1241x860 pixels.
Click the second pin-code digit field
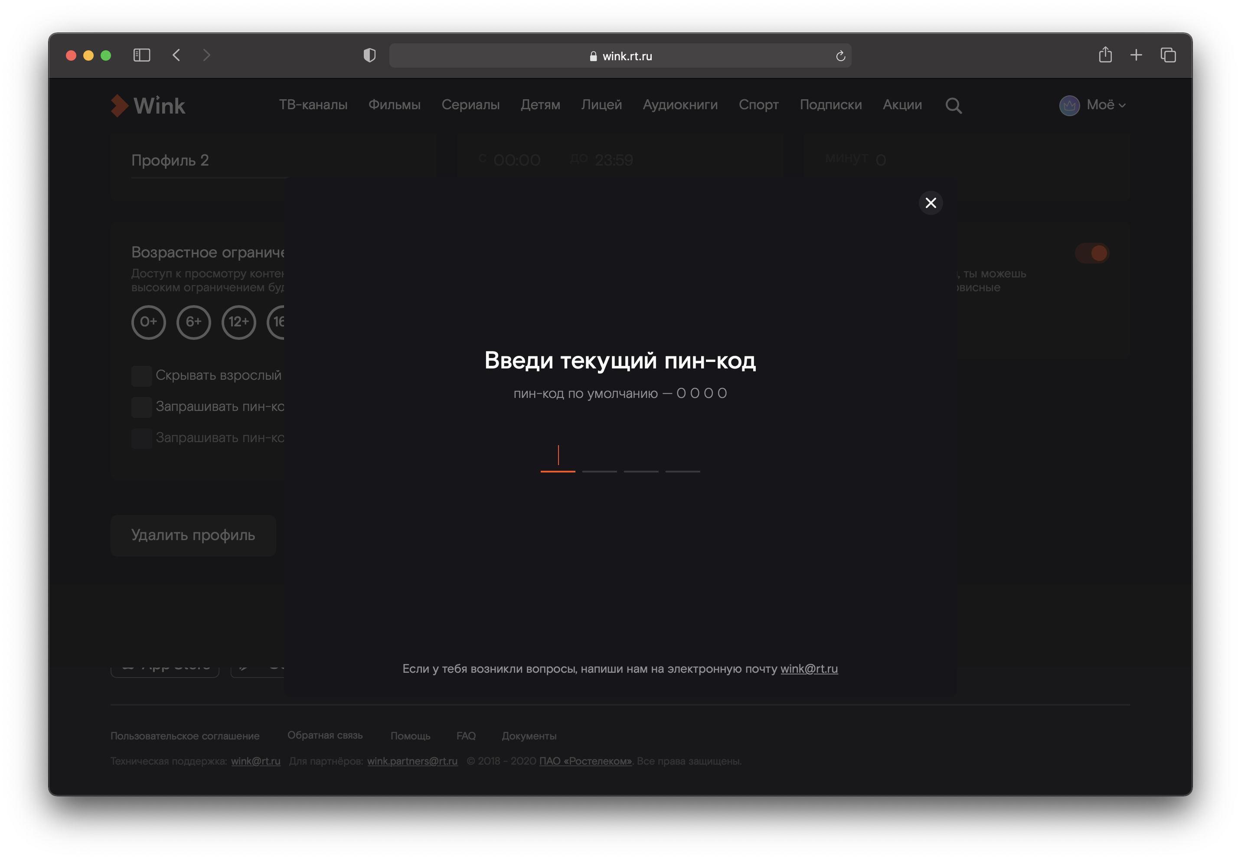(x=599, y=458)
